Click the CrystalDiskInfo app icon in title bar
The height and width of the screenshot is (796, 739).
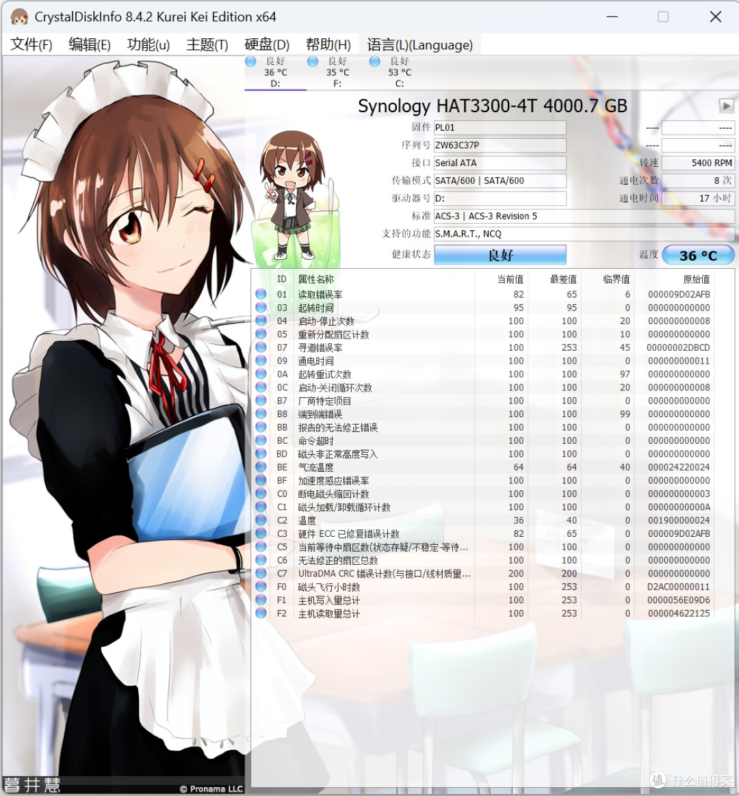pos(18,16)
